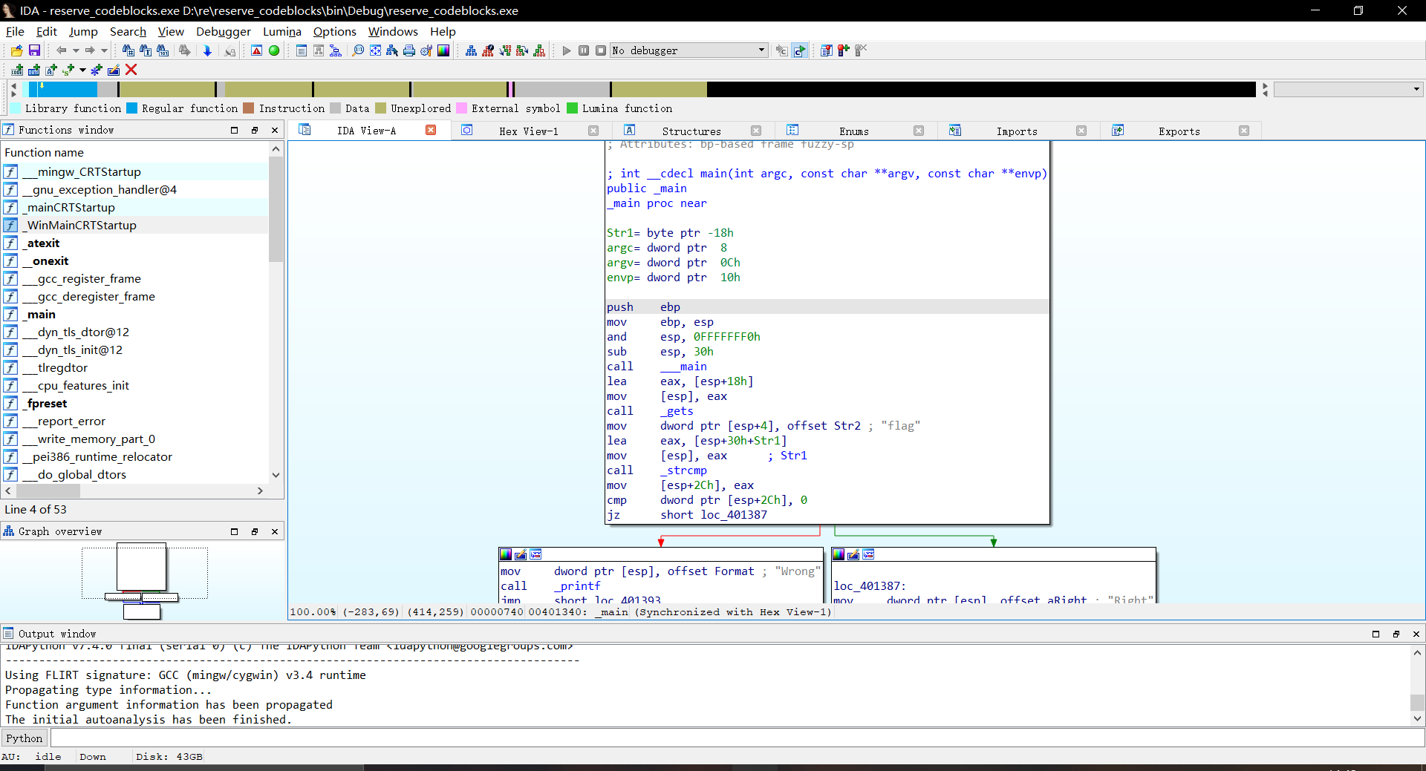Jump forward with the right arrow icon
The height and width of the screenshot is (771, 1426).
pos(90,50)
